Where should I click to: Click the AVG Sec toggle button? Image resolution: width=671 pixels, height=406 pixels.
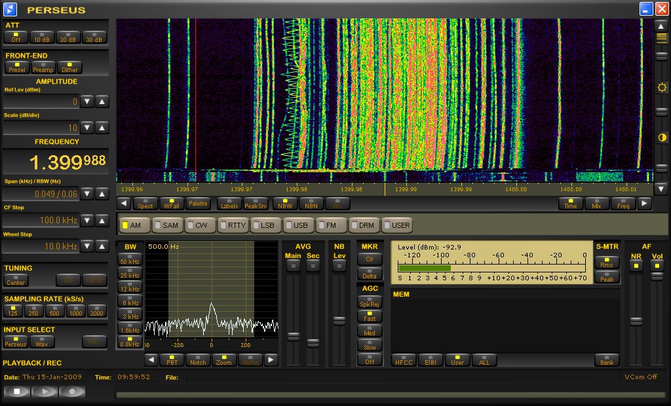(x=313, y=266)
